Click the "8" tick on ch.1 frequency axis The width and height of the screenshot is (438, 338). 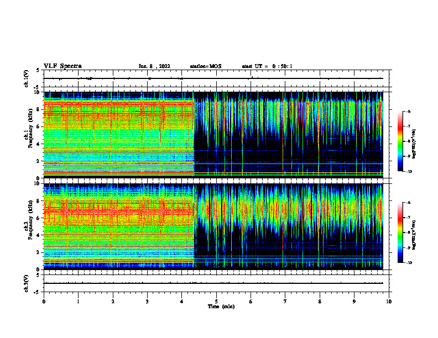(x=38, y=109)
